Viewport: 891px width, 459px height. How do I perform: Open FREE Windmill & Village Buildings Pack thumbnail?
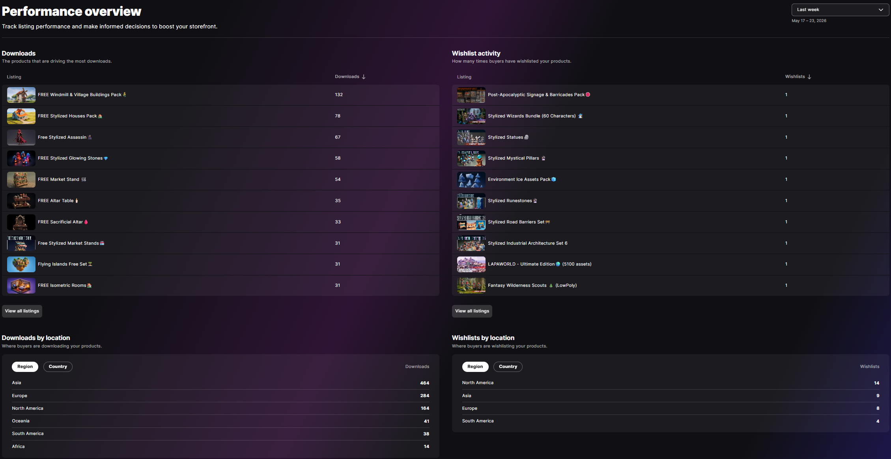(x=21, y=95)
